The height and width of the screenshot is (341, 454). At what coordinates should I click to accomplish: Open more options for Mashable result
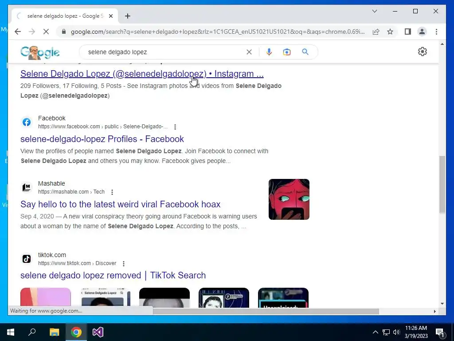click(x=112, y=192)
